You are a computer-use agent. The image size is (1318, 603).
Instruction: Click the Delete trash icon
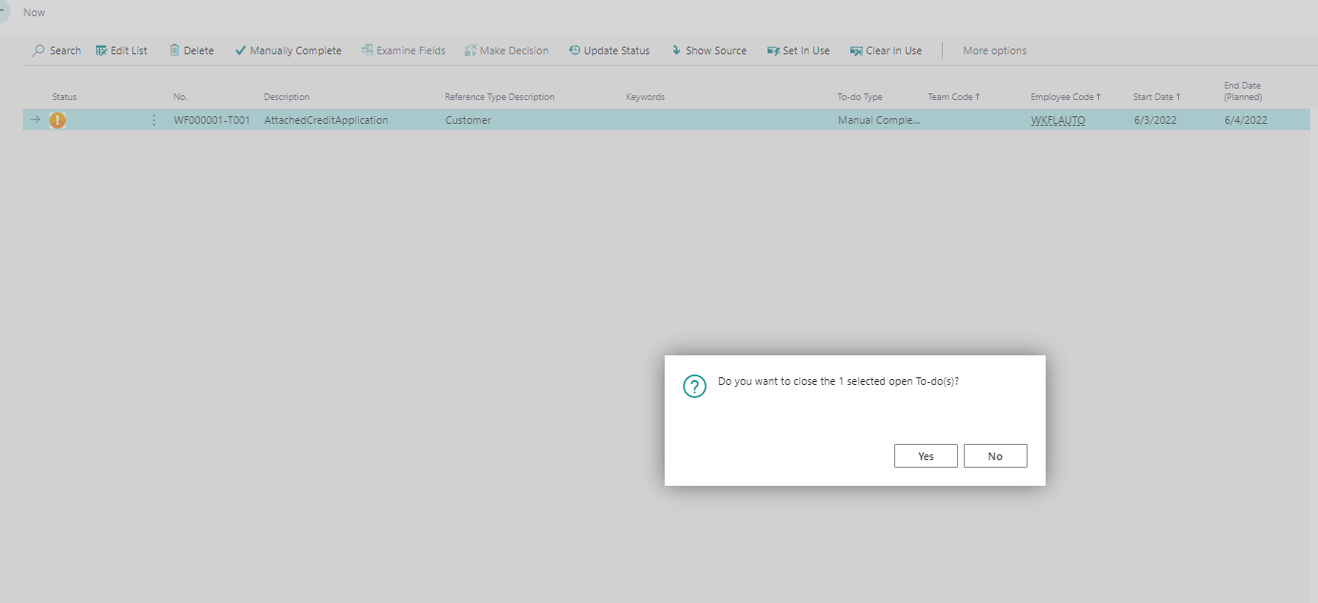[x=174, y=50]
